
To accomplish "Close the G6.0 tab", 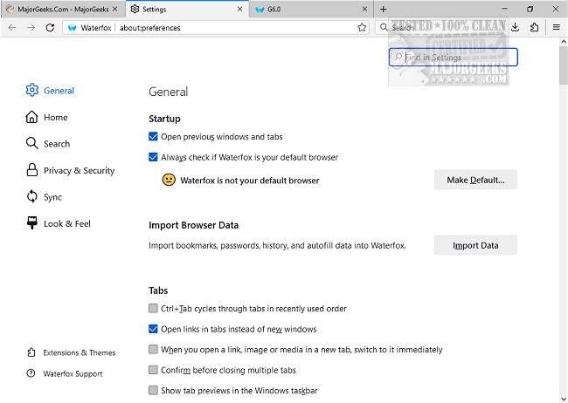I will 364,9.
